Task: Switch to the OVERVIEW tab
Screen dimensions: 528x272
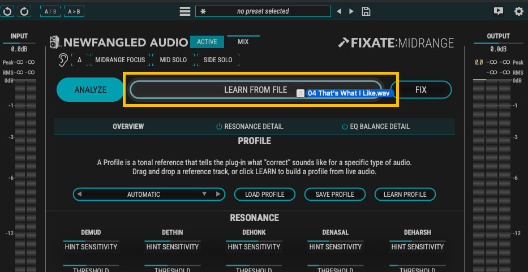Action: 128,127
